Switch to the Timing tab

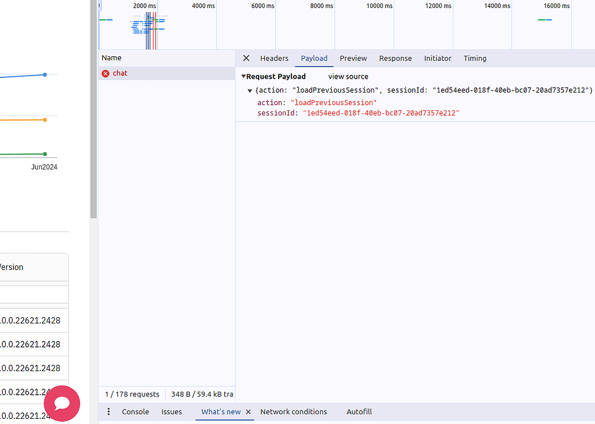point(475,58)
